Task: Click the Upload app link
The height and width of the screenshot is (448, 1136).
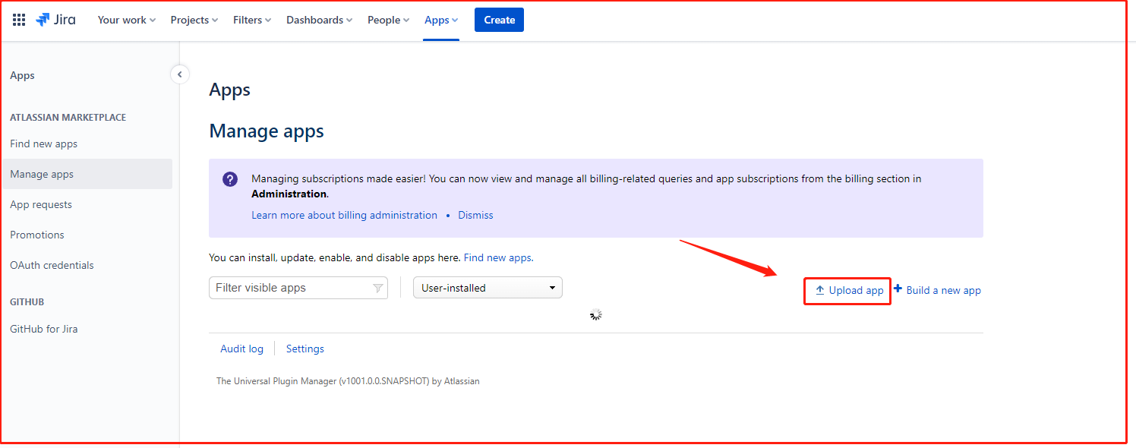Action: 849,290
